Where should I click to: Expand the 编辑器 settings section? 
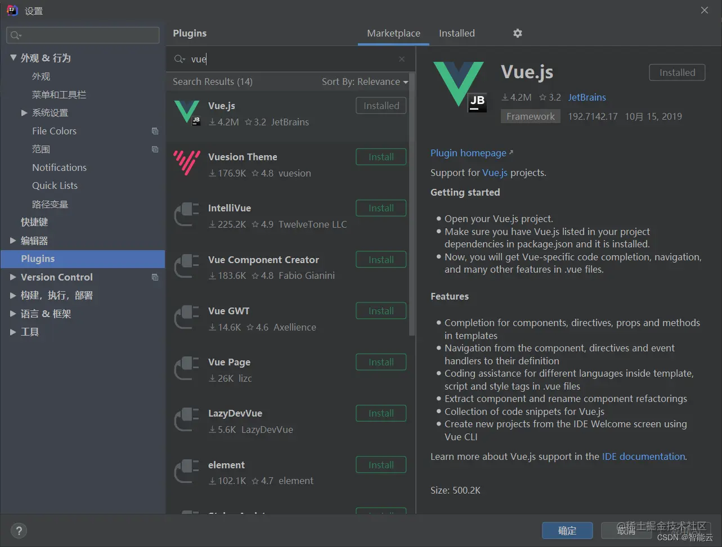click(13, 241)
